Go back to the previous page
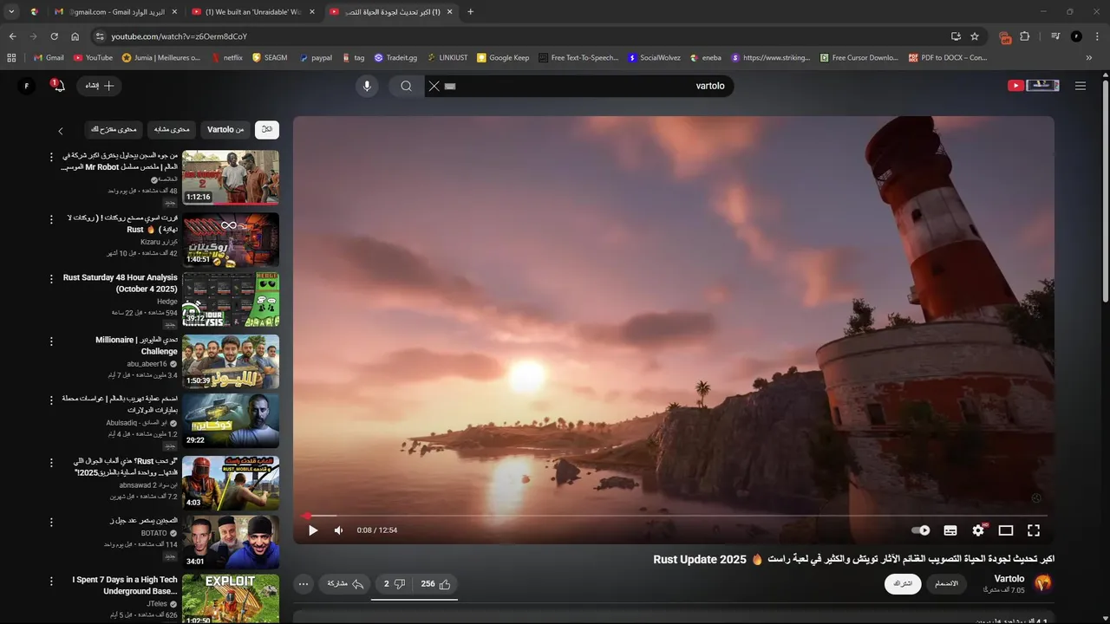Viewport: 1110px width, 624px height. [12, 36]
